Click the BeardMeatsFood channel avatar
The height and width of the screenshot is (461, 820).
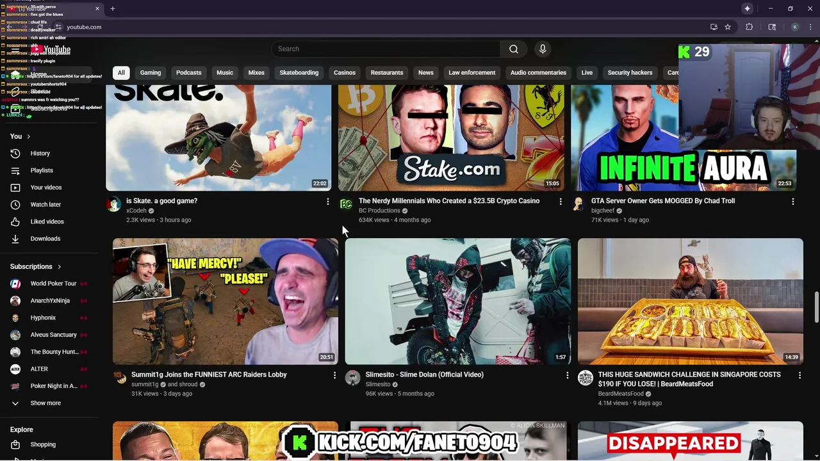585,378
